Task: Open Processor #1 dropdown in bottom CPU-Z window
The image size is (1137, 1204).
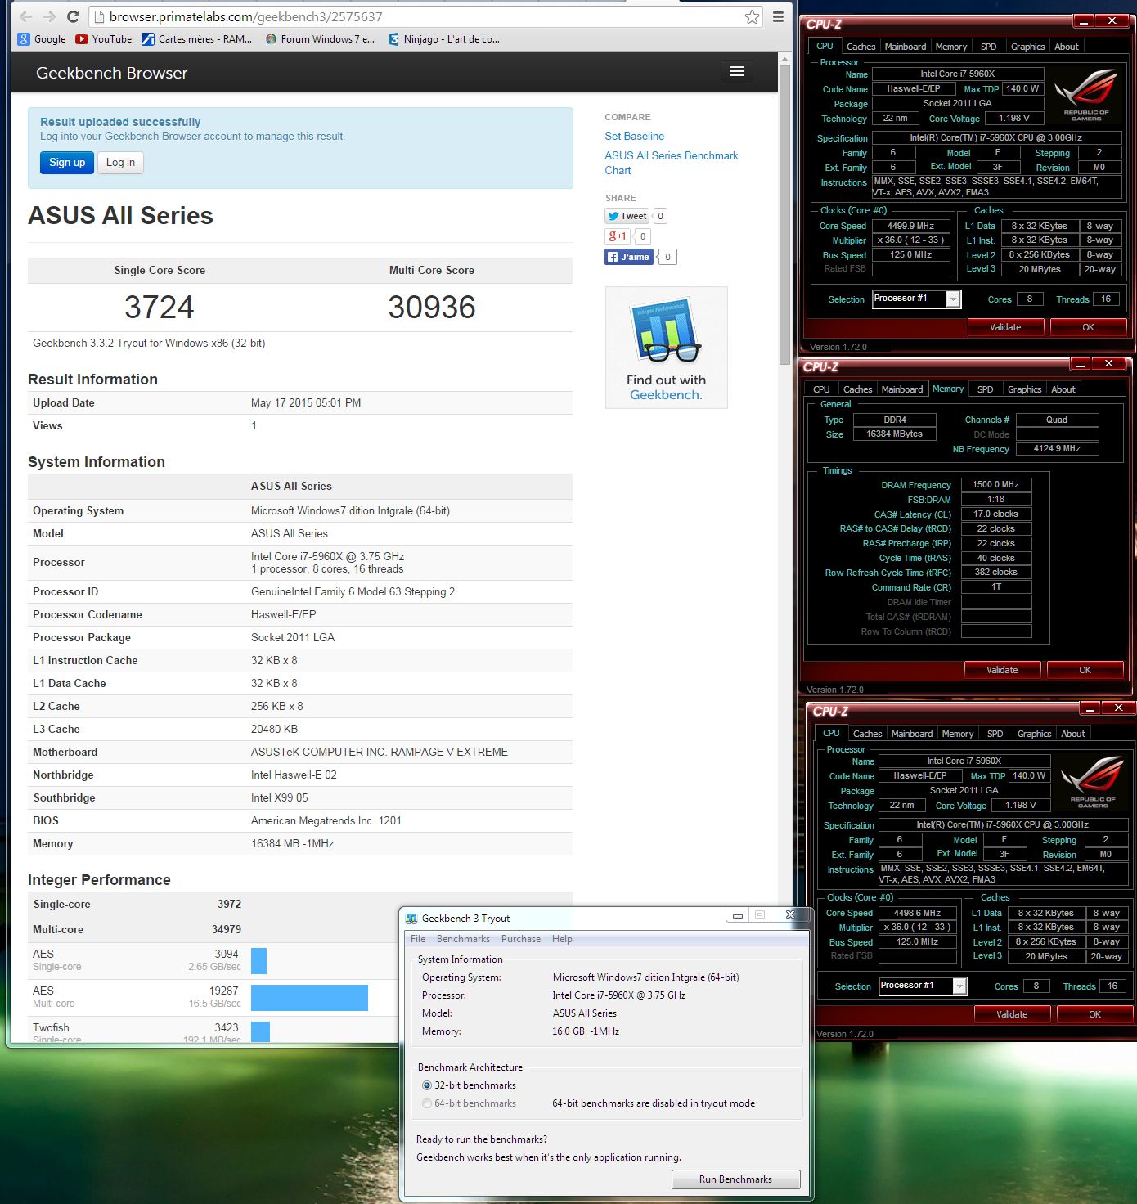Action: pyautogui.click(x=959, y=986)
